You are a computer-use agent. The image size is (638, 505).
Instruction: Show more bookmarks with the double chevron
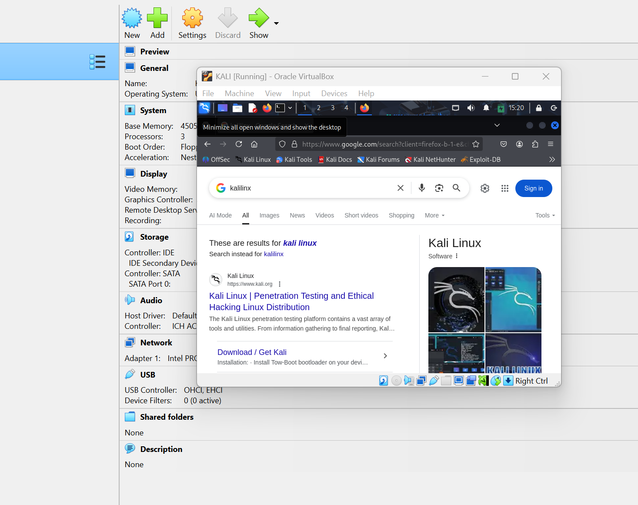(552, 160)
